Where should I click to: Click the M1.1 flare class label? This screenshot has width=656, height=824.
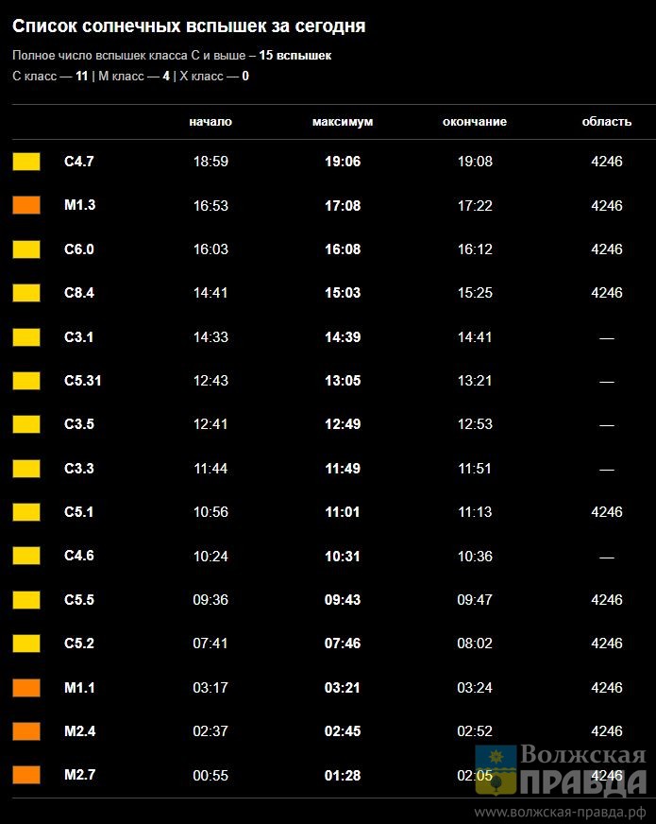click(x=79, y=687)
